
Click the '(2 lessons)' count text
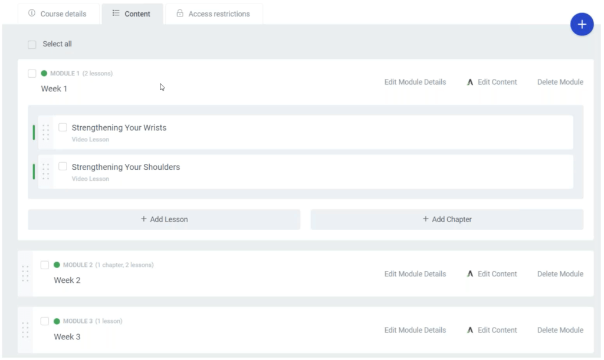pyautogui.click(x=97, y=73)
